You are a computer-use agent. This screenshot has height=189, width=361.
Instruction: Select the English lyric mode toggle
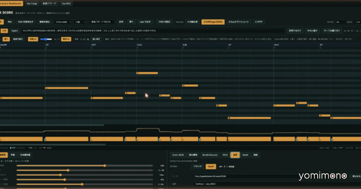(14, 31)
